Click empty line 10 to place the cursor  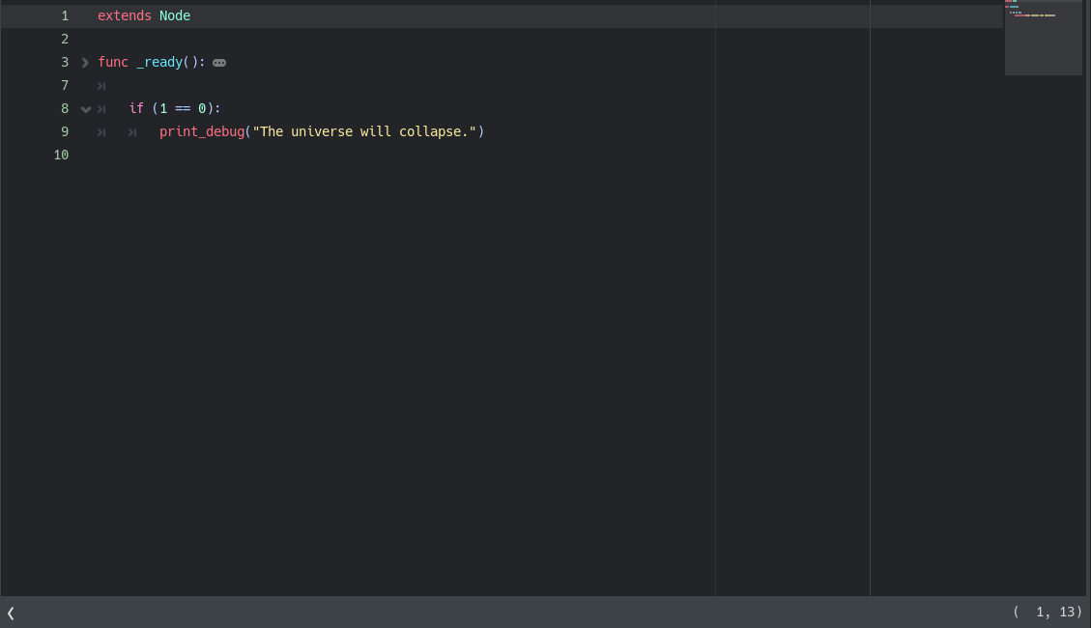[145, 155]
